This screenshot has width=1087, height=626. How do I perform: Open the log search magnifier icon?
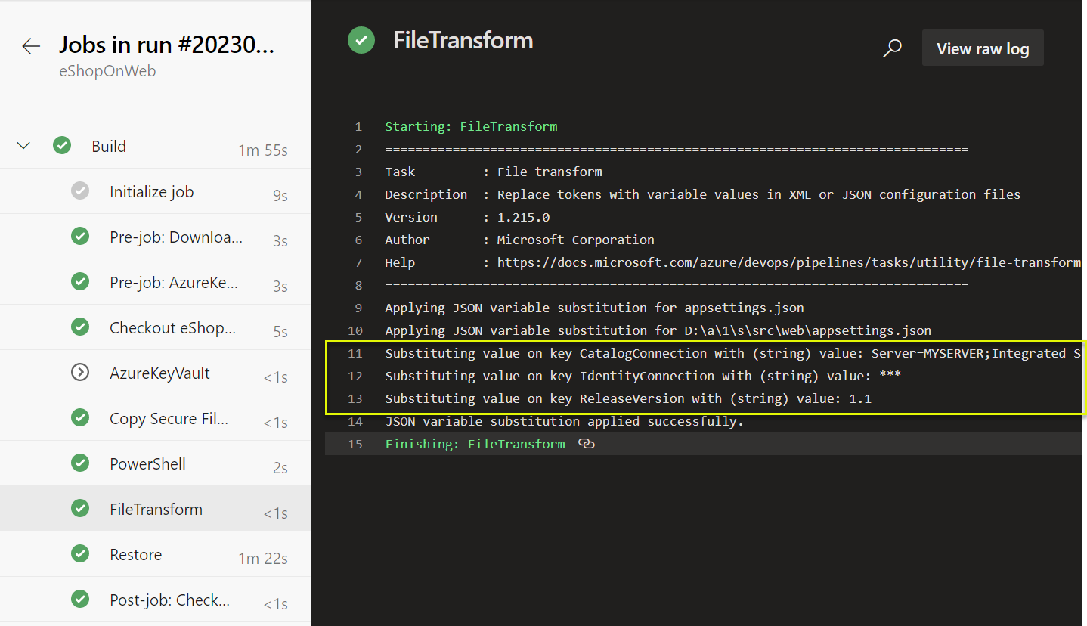tap(892, 48)
